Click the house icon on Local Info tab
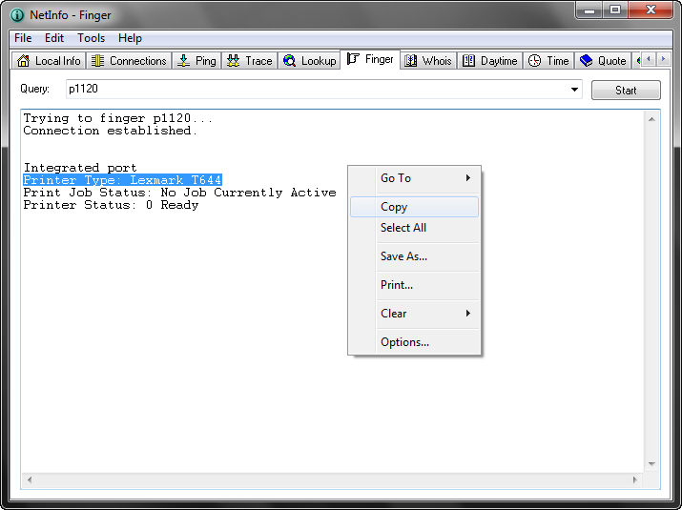This screenshot has height=510, width=682. [25, 61]
